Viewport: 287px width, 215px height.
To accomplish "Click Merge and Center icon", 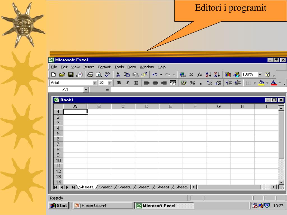I will [x=173, y=83].
